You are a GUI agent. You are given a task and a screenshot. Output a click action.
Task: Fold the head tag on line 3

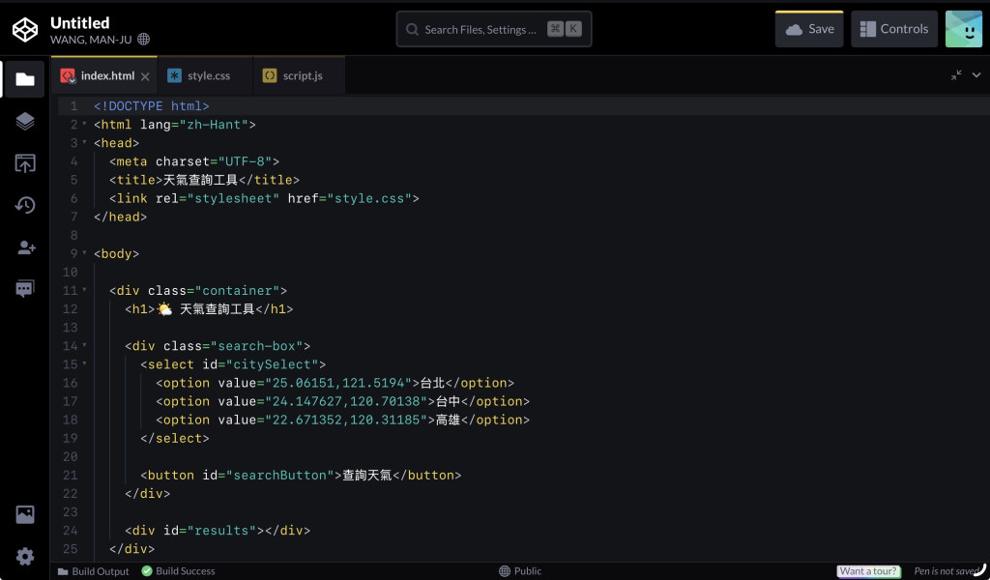click(85, 142)
